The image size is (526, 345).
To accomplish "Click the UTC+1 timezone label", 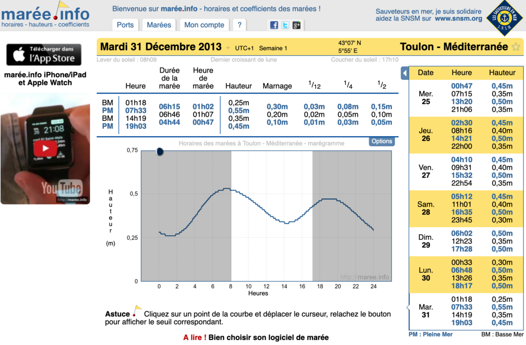I will click(x=244, y=48).
